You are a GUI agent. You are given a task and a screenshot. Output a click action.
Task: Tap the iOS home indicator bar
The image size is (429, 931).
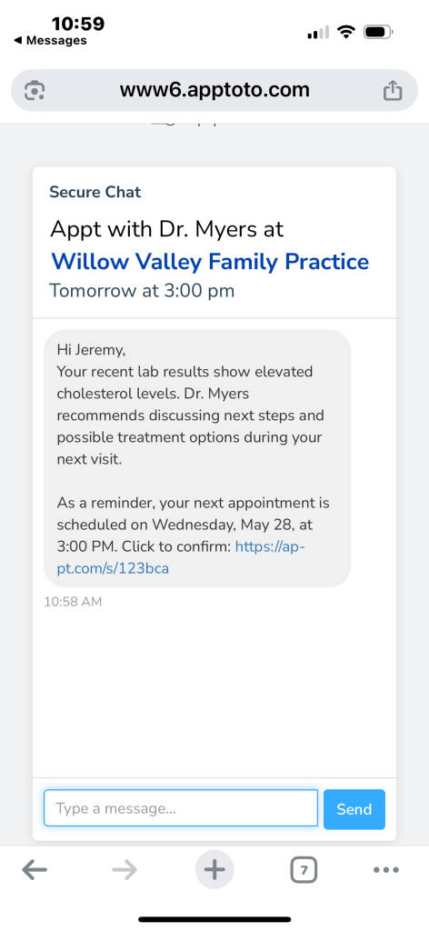tap(214, 920)
